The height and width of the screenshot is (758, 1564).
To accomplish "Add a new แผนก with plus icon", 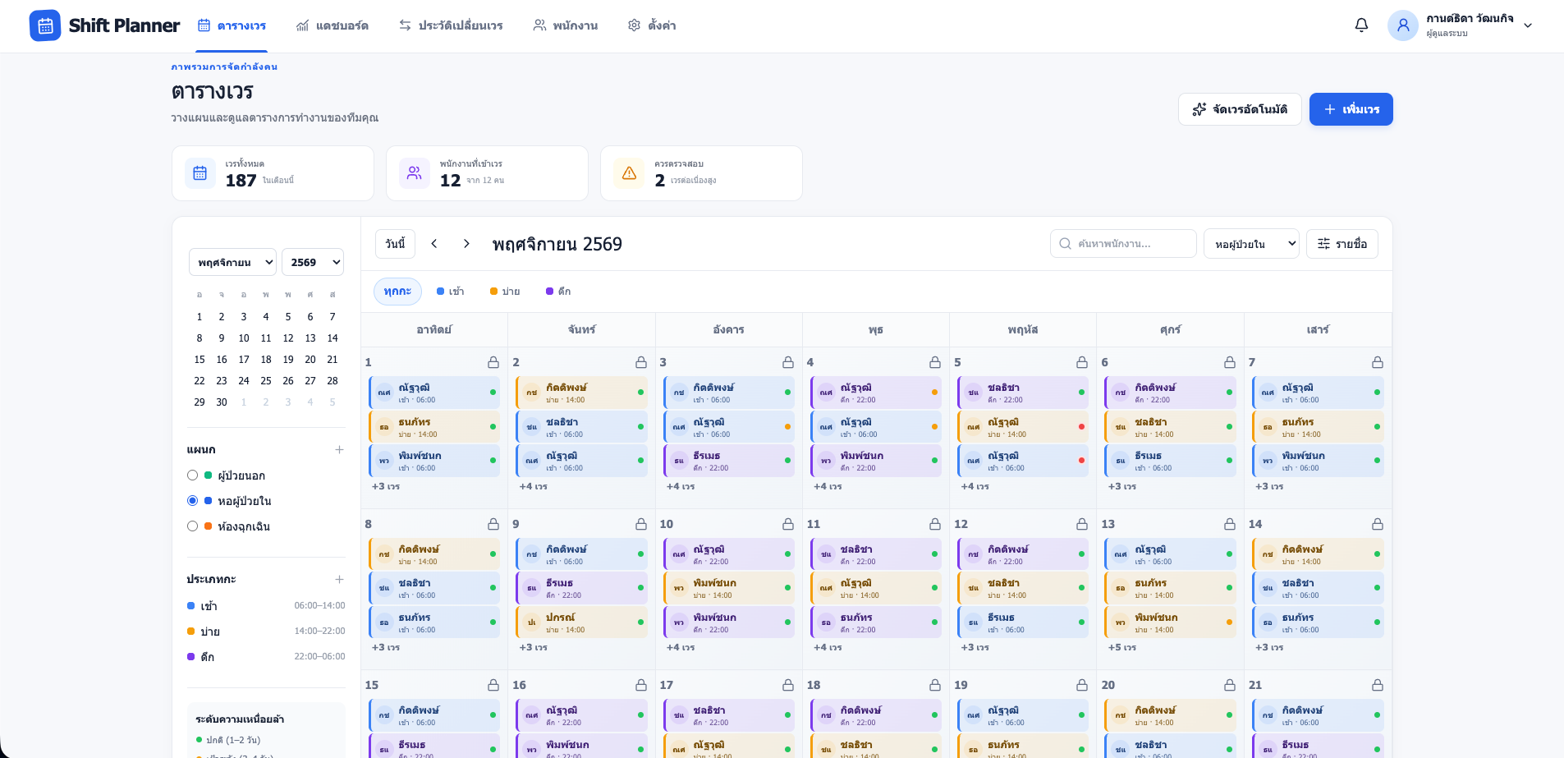I will click(339, 449).
